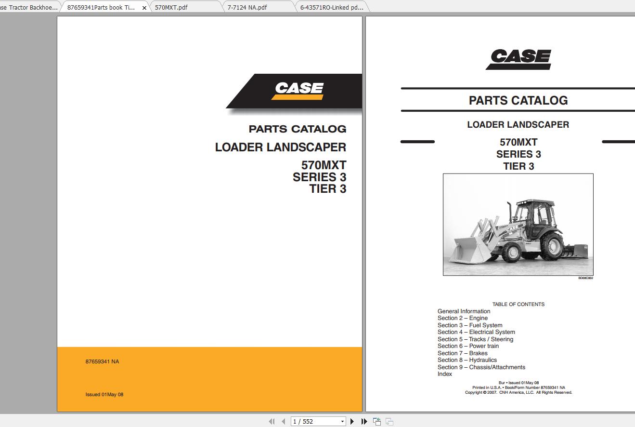Advance to the next page
Viewport: 635px width, 427px height.
click(352, 421)
